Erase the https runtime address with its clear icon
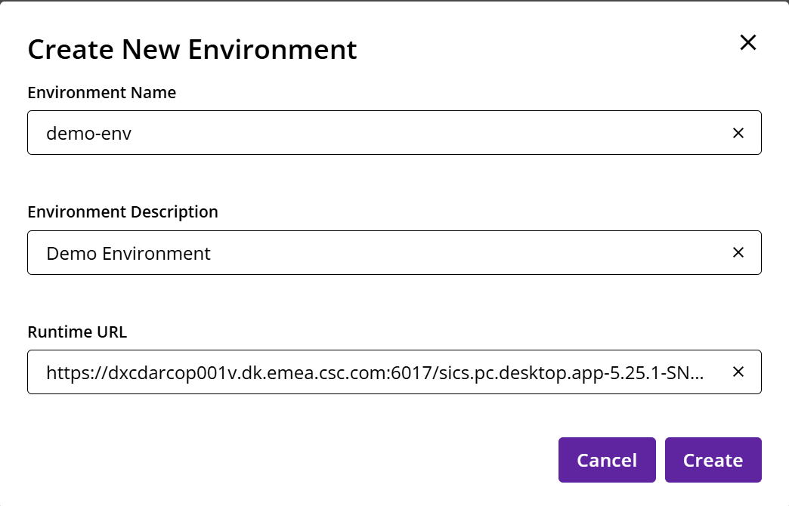Image resolution: width=789 pixels, height=506 pixels. (x=738, y=372)
